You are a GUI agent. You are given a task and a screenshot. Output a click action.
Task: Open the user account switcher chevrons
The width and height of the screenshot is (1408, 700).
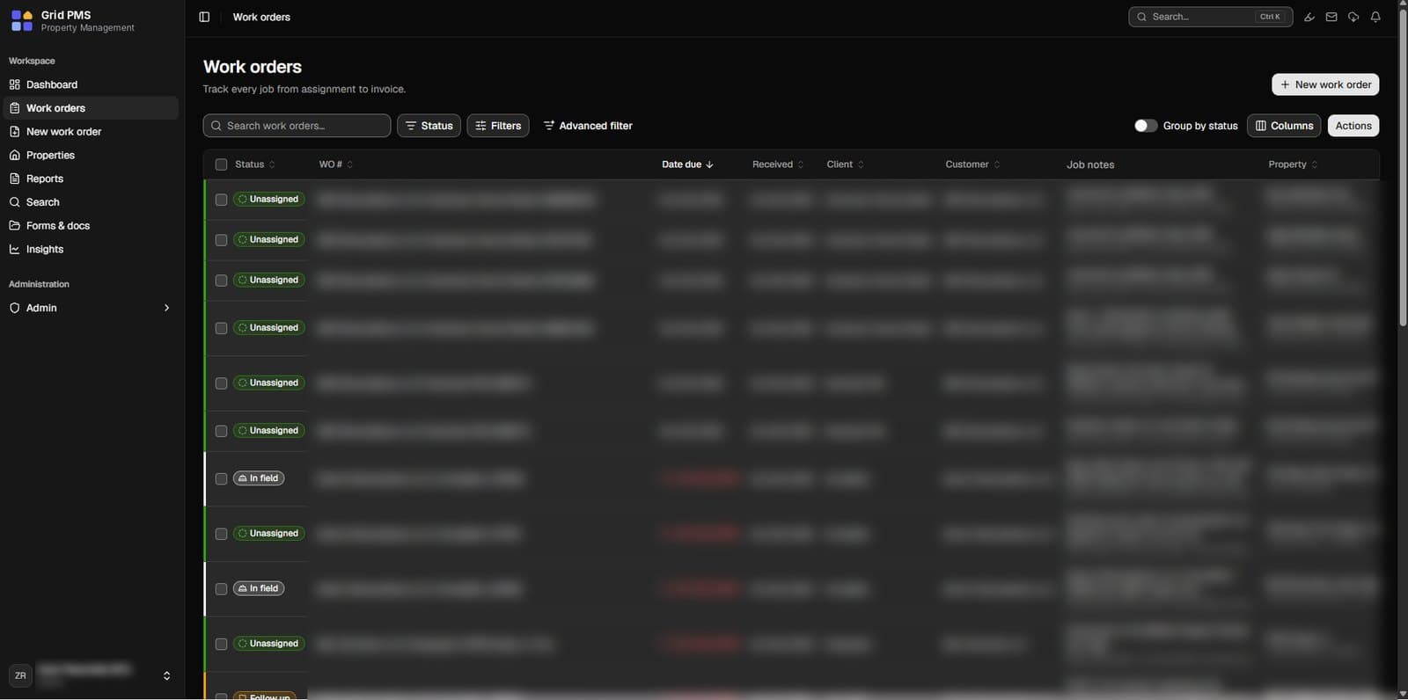click(166, 675)
